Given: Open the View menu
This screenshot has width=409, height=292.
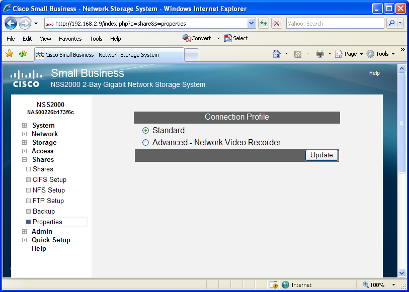Looking at the screenshot, I should (45, 39).
